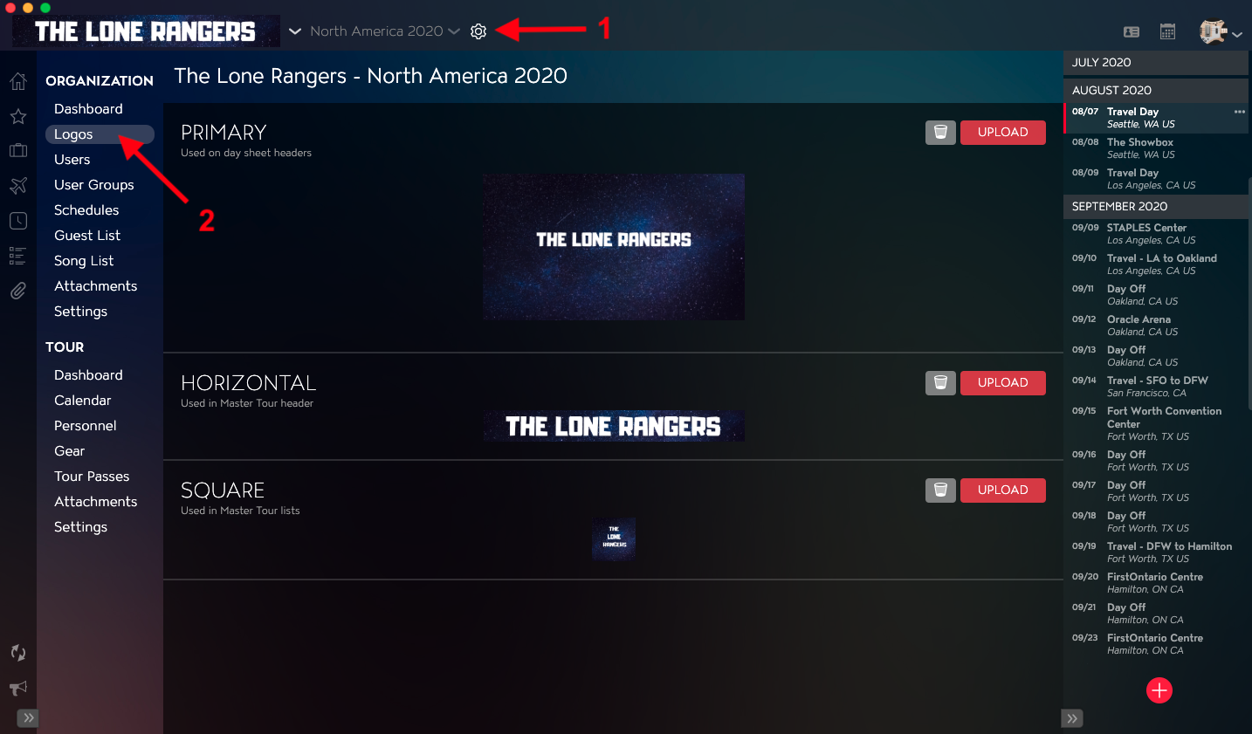The image size is (1252, 734).
Task: Collapse the right schedule panel arrows
Action: point(1072,718)
